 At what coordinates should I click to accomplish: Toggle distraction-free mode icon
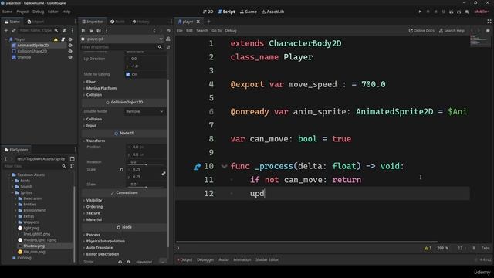pos(489,22)
